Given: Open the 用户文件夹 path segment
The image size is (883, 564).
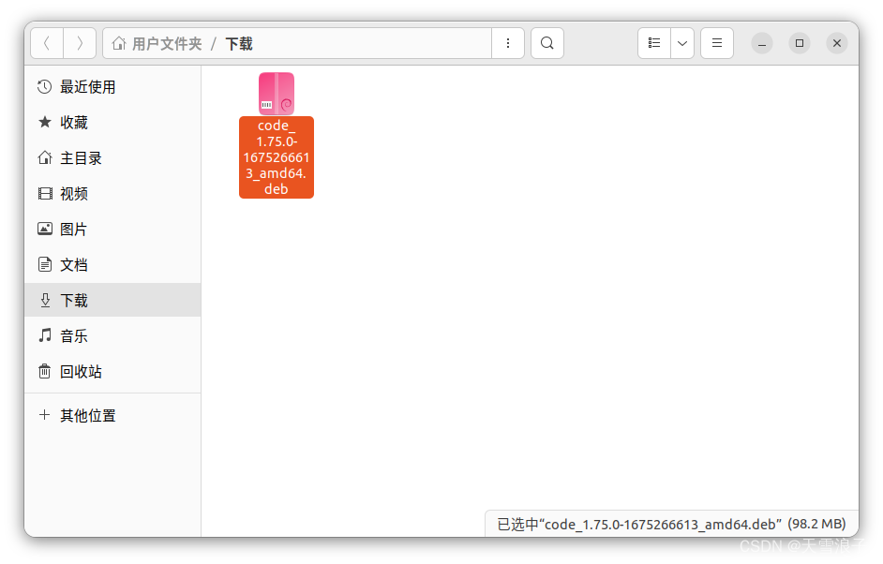Looking at the screenshot, I should click(x=167, y=43).
